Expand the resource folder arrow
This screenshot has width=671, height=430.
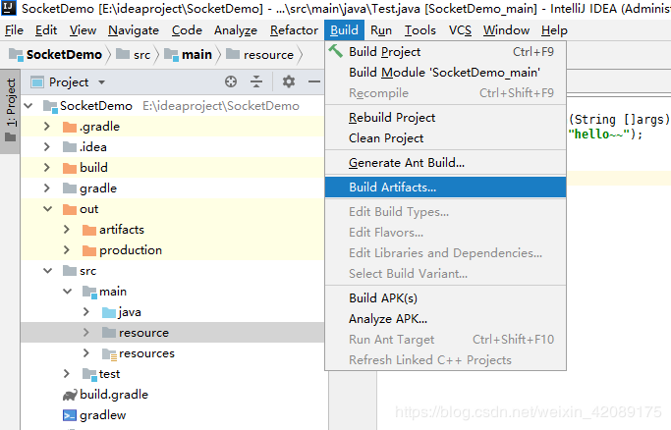point(86,333)
